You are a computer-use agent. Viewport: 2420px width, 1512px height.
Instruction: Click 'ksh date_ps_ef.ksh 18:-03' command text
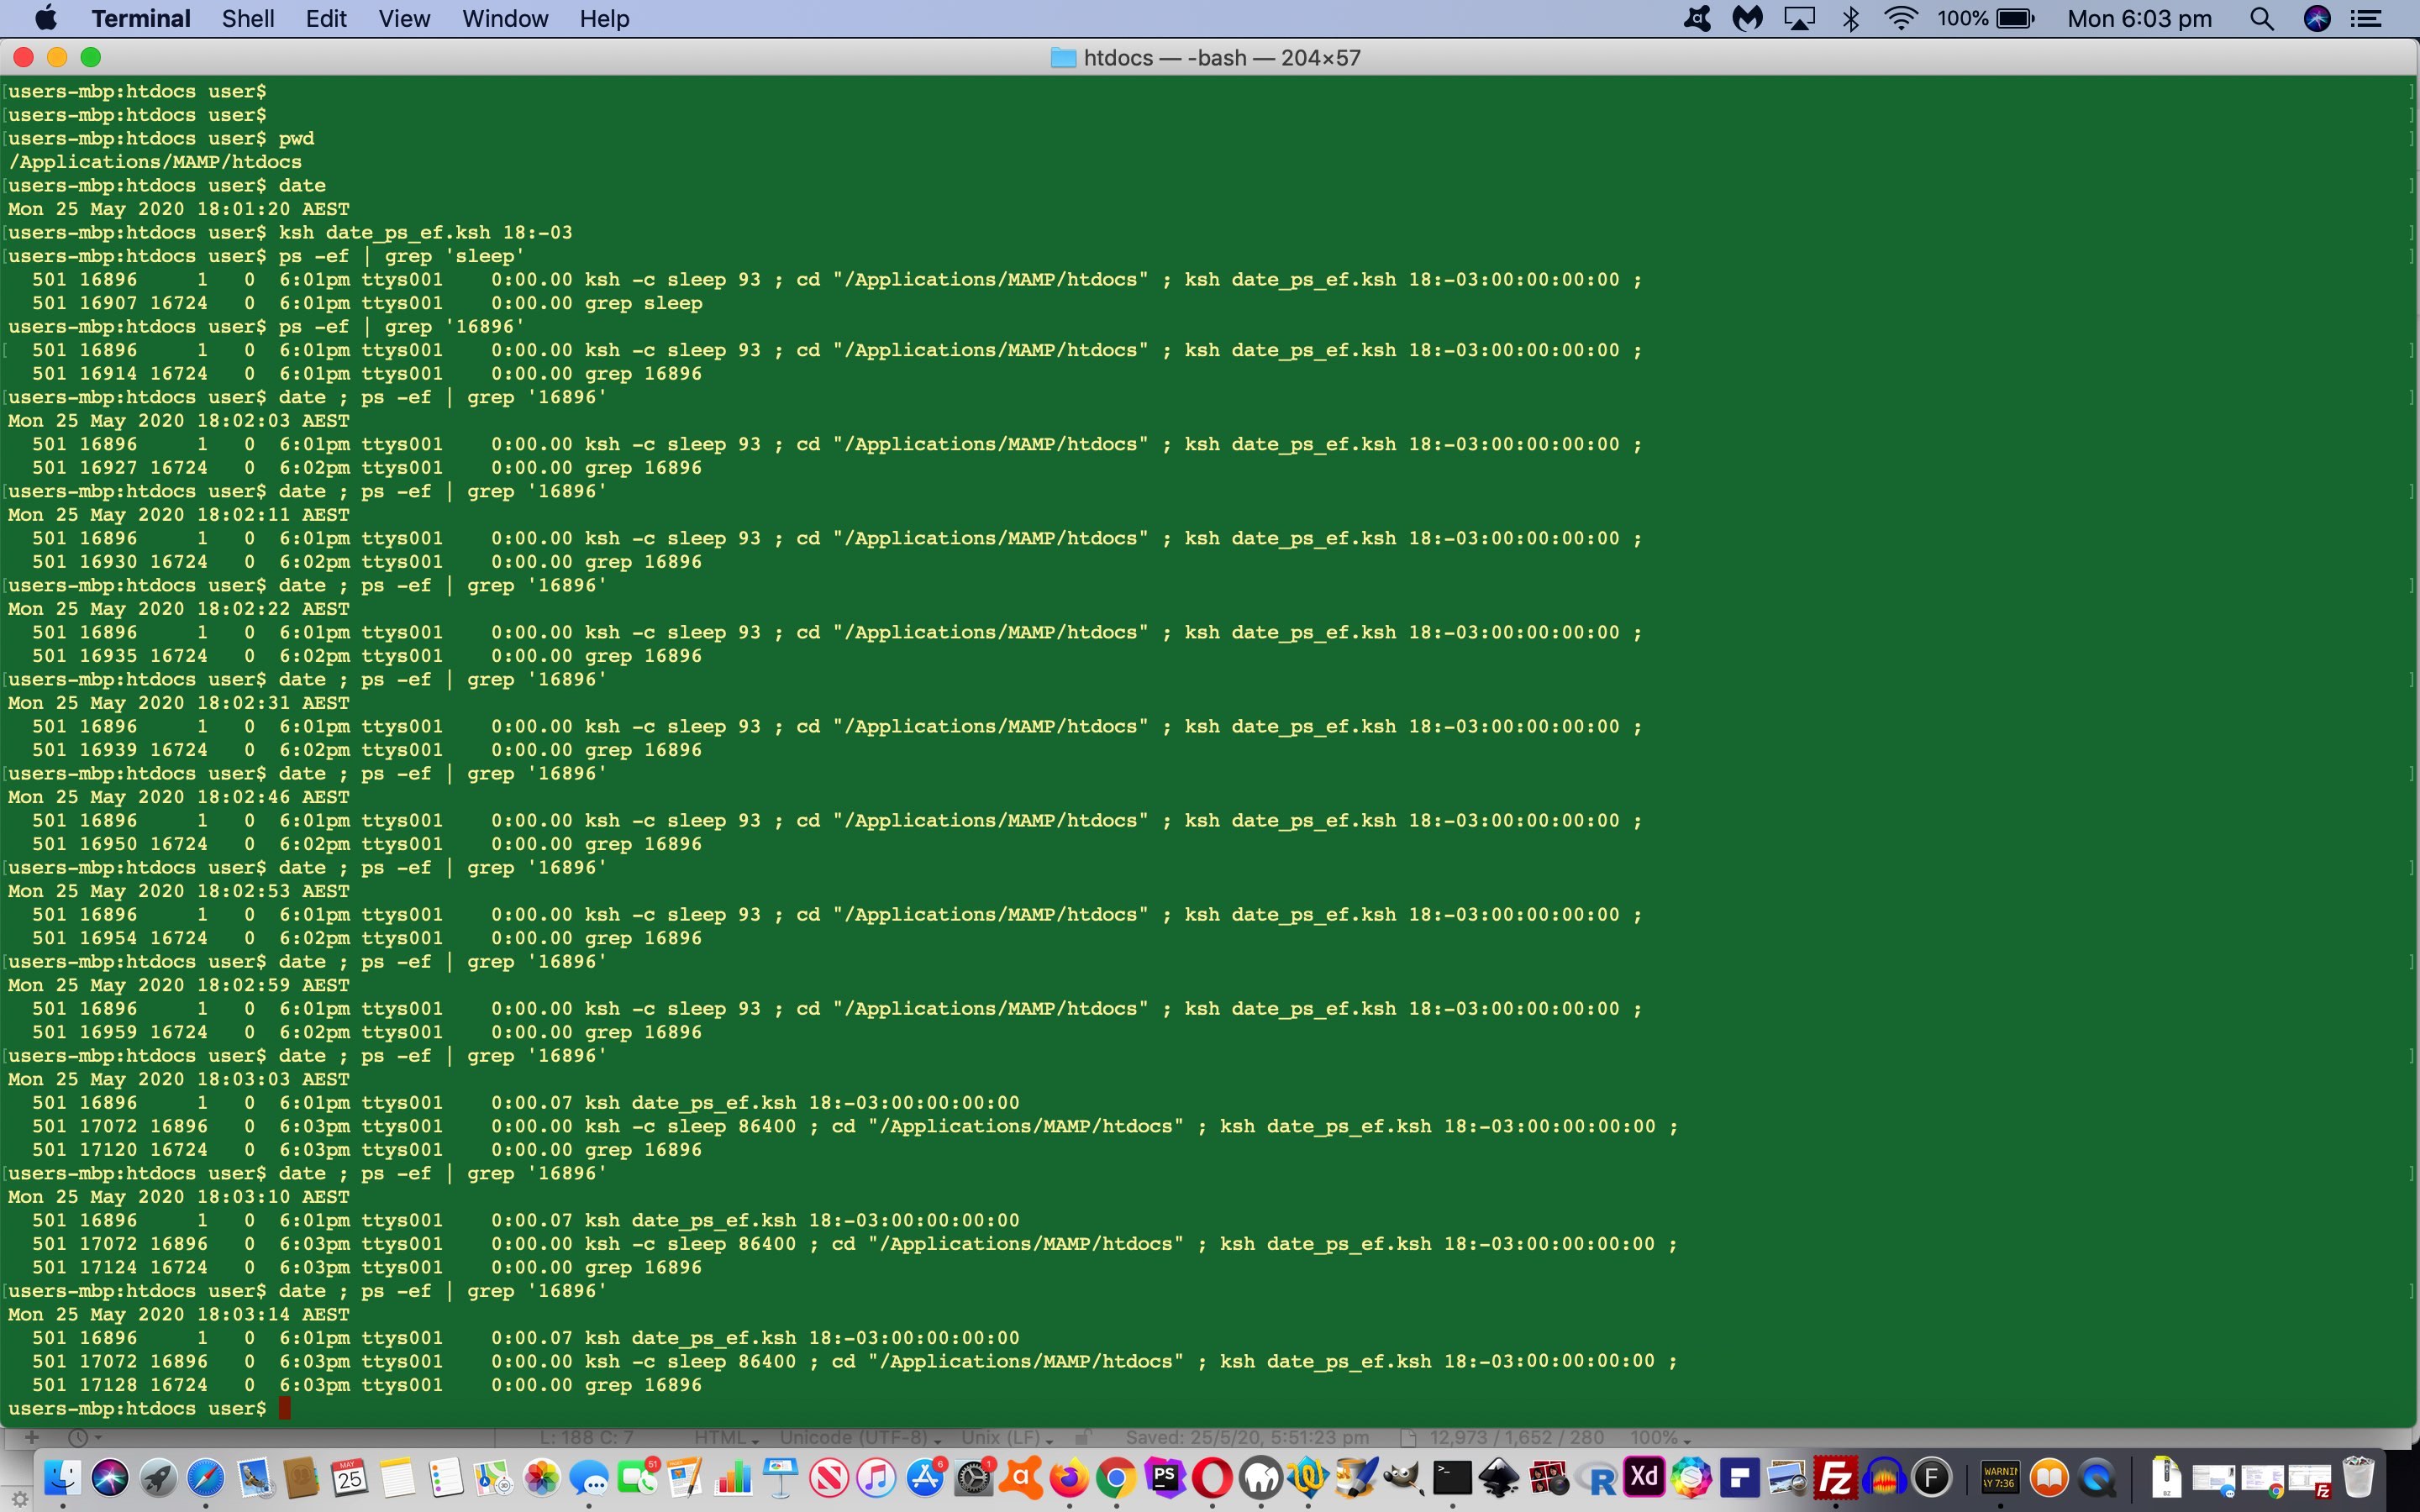click(426, 232)
